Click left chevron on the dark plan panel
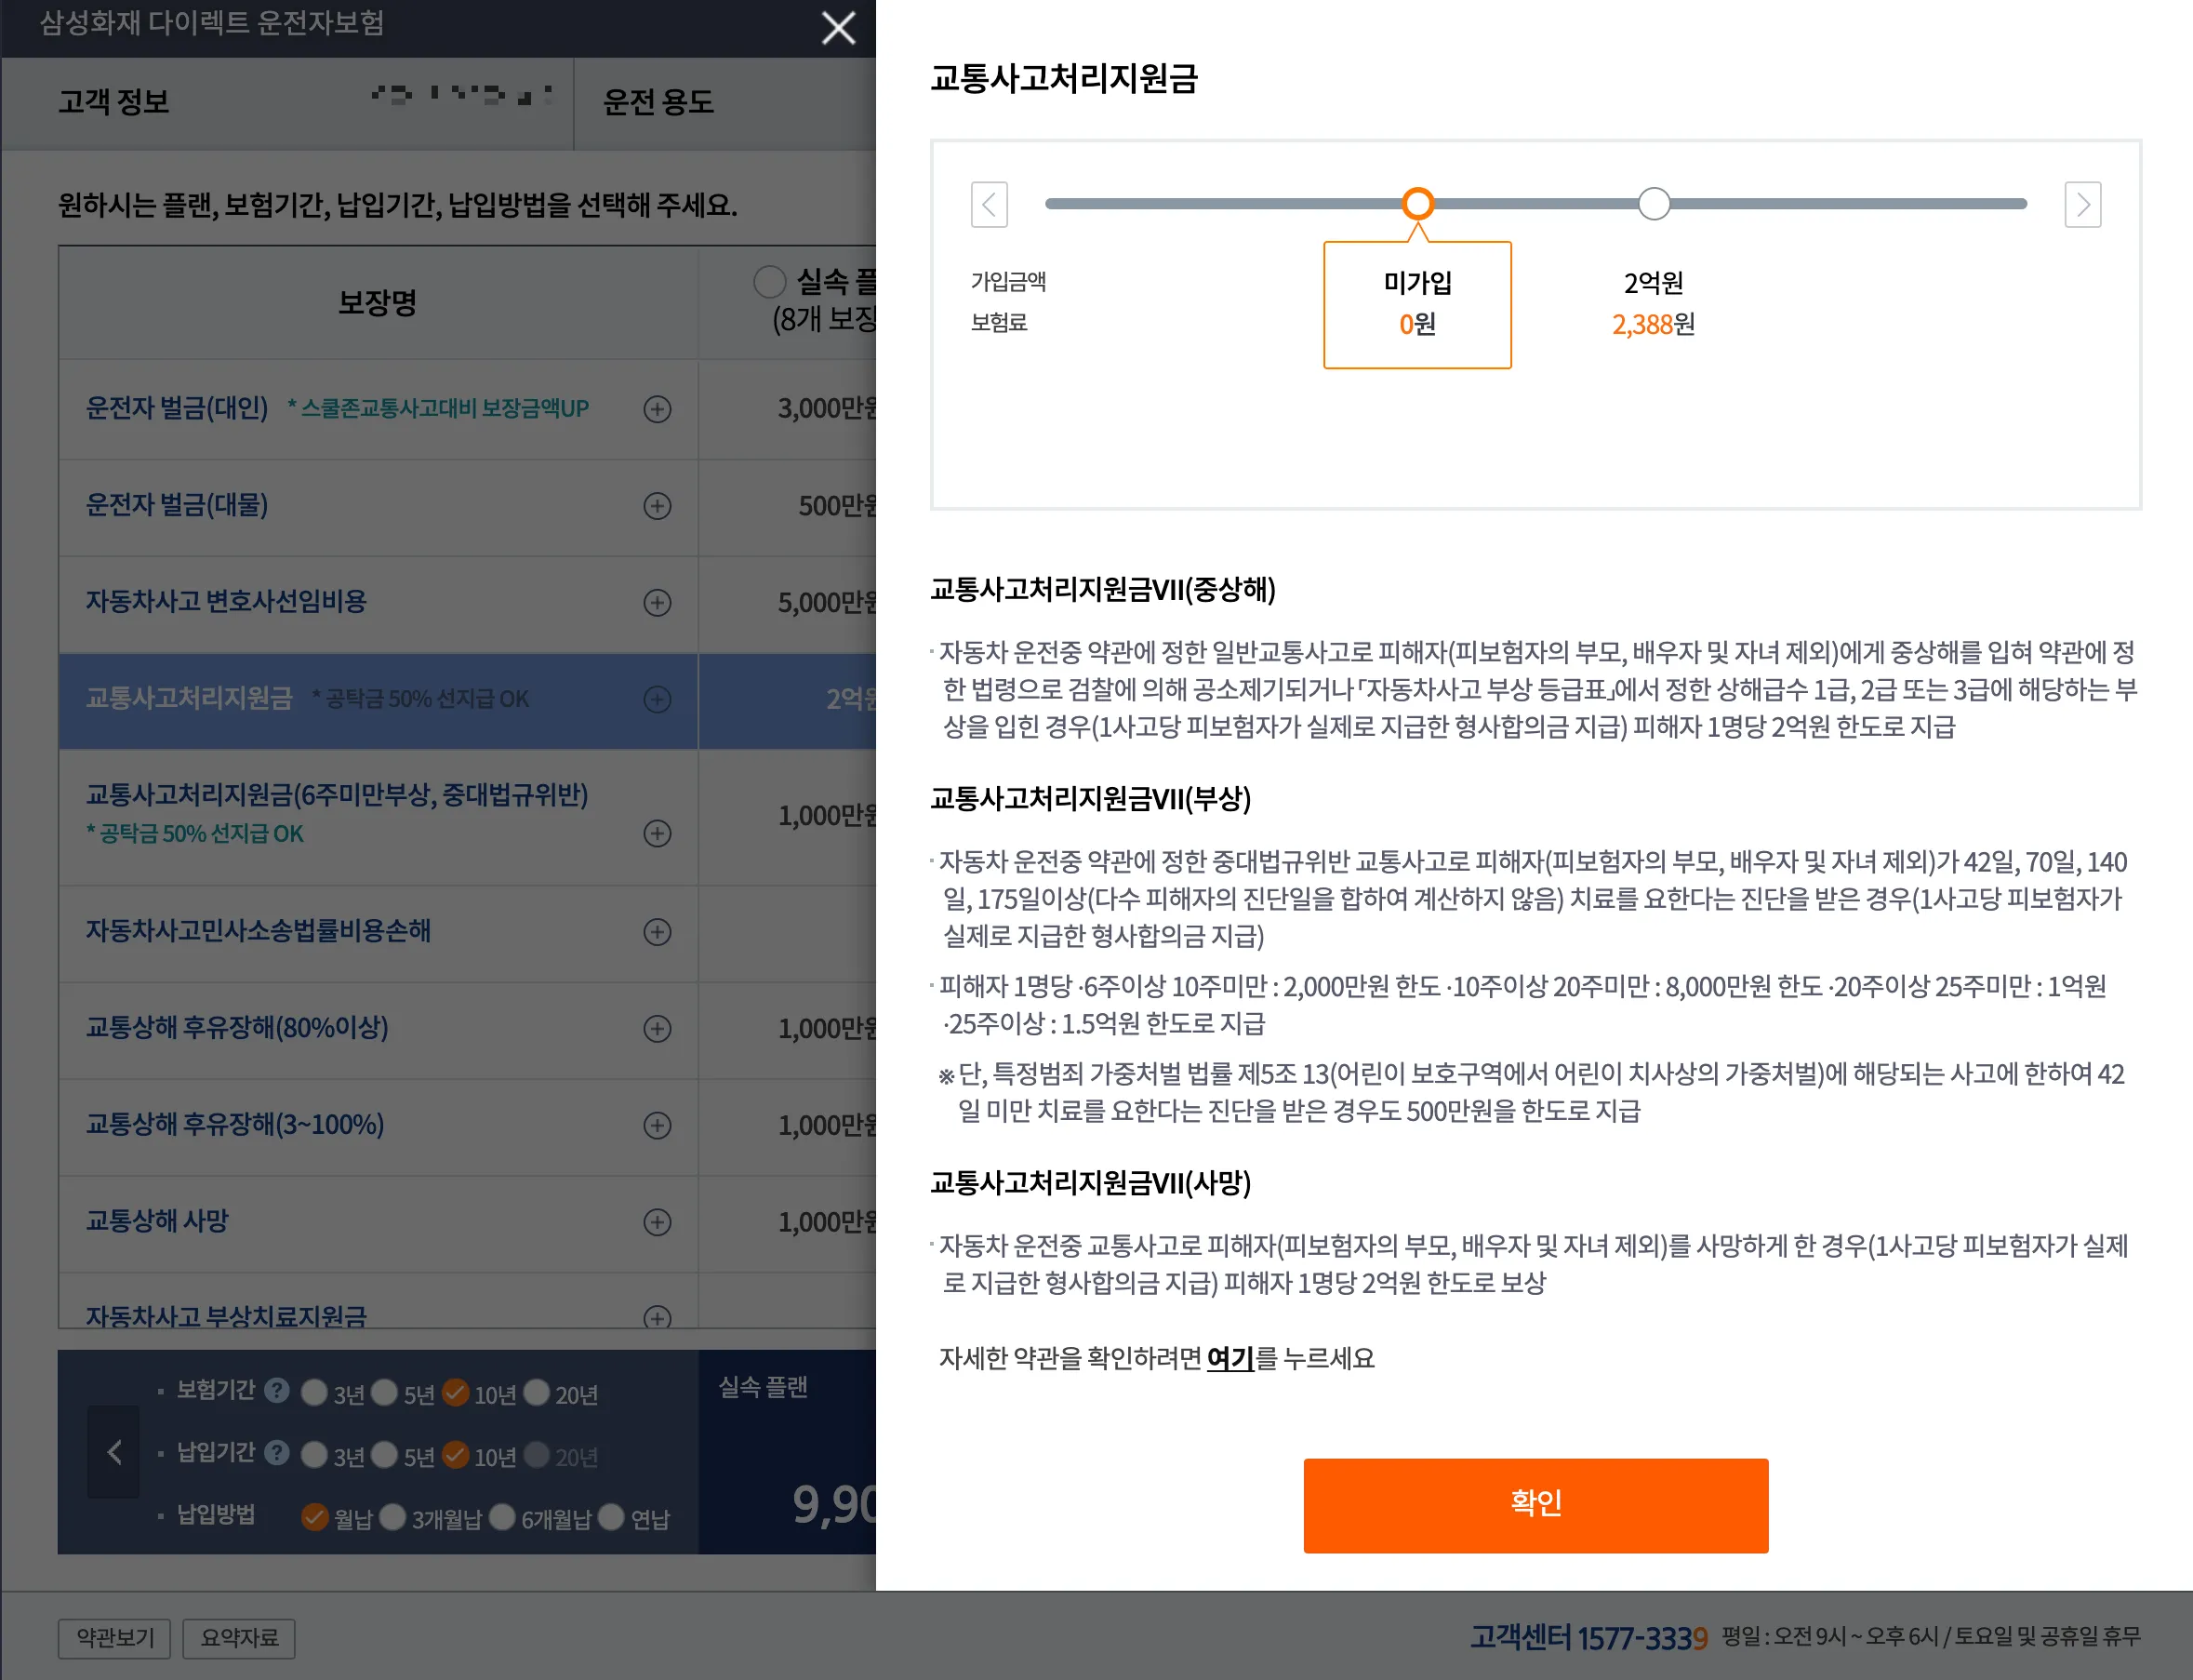This screenshot has height=1680, width=2193. pyautogui.click(x=113, y=1452)
